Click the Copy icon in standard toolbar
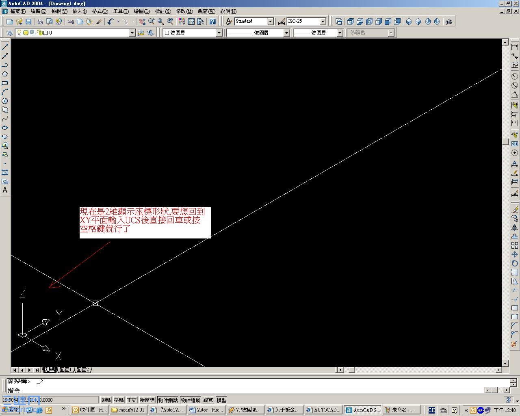Viewport: 520px width, 416px height. click(80, 22)
